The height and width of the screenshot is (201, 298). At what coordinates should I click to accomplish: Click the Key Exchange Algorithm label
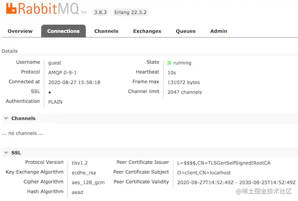pos(34,172)
